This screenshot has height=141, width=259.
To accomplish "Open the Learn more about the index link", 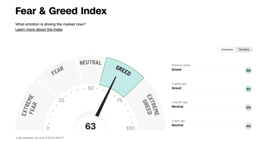I will pyautogui.click(x=39, y=30).
